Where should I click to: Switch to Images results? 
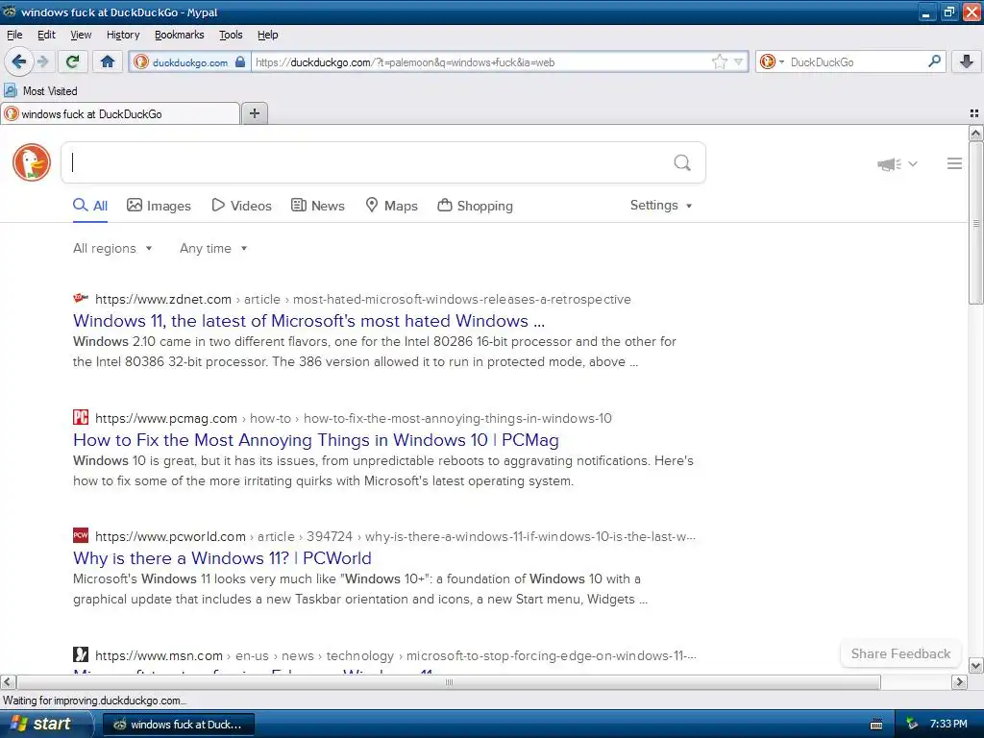(x=159, y=206)
